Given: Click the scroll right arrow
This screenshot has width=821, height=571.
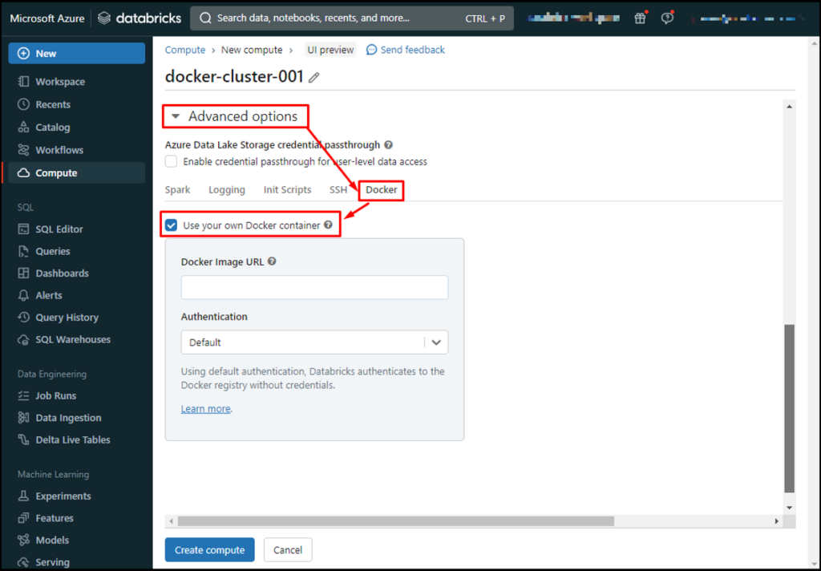Looking at the screenshot, I should 776,521.
